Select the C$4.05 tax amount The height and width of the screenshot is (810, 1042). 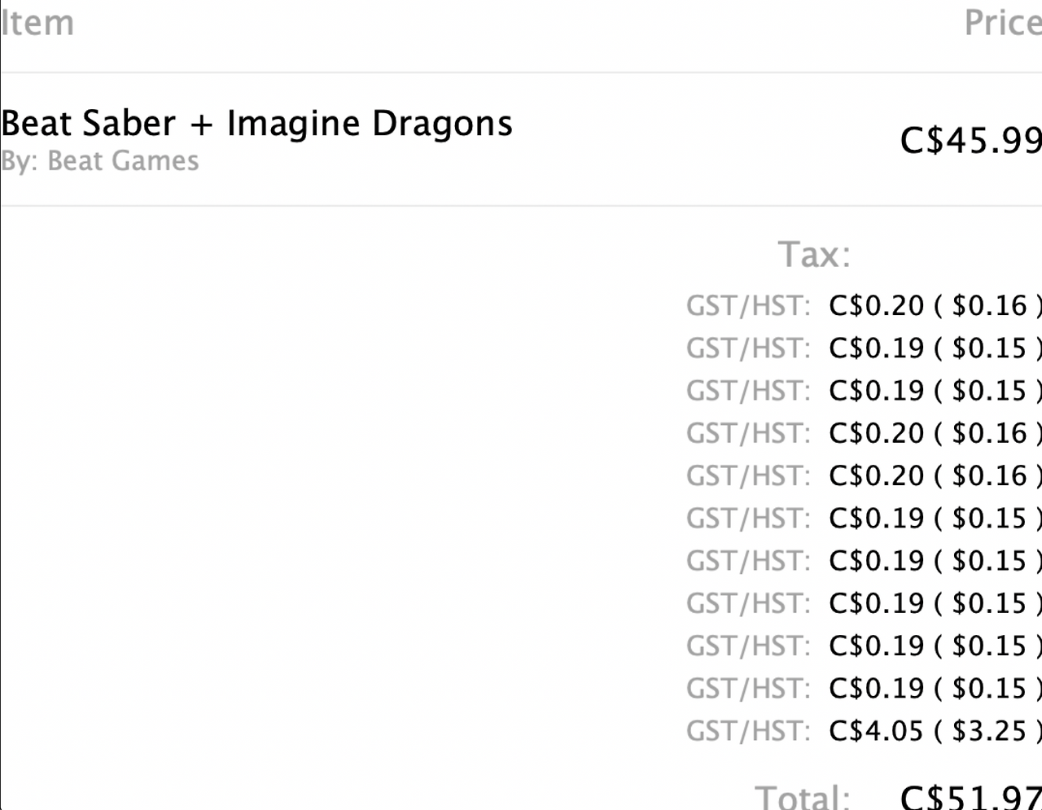click(877, 731)
